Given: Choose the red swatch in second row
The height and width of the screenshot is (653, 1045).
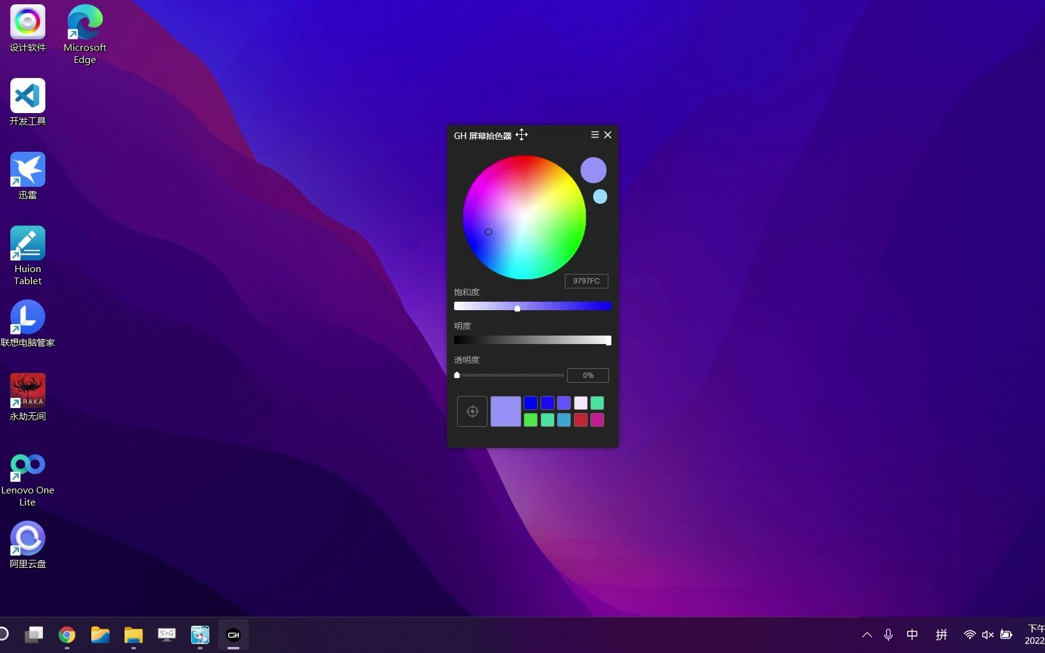Looking at the screenshot, I should coord(581,420).
